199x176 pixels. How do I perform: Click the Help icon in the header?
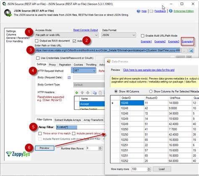tap(139, 11)
